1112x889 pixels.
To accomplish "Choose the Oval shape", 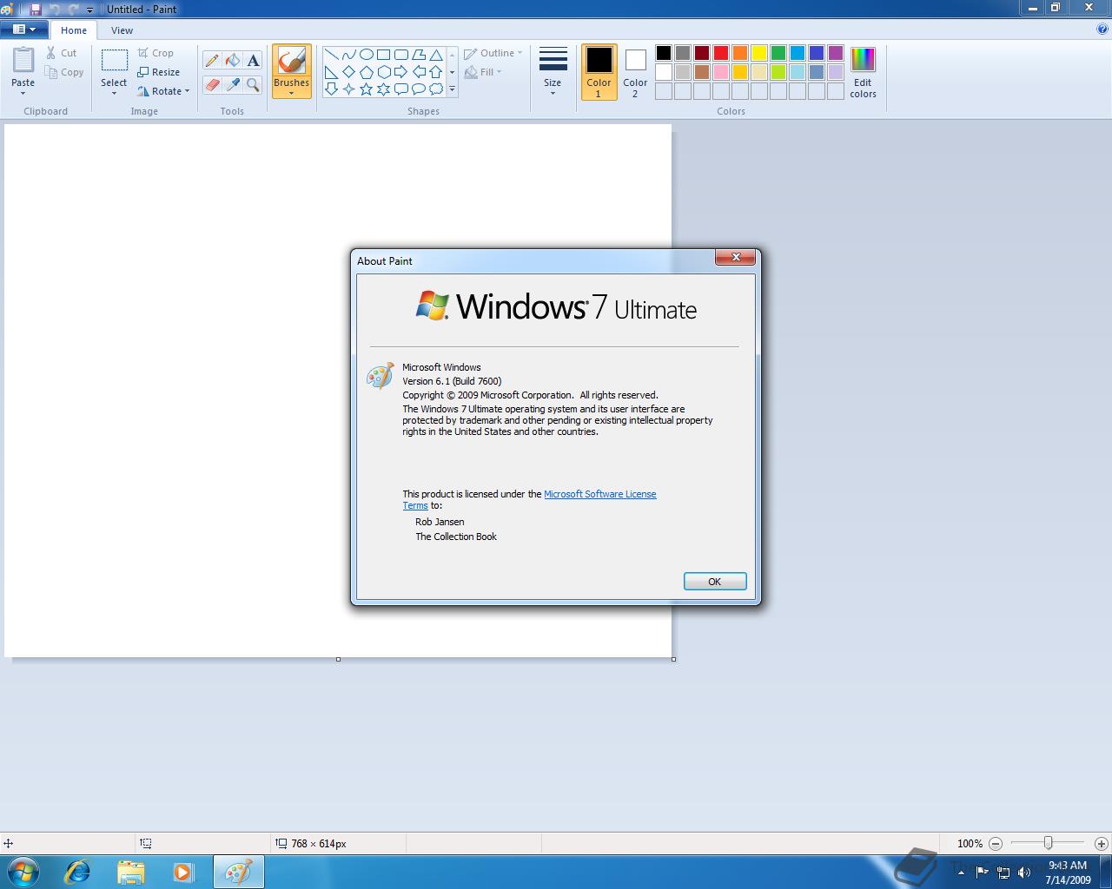I will tap(366, 55).
